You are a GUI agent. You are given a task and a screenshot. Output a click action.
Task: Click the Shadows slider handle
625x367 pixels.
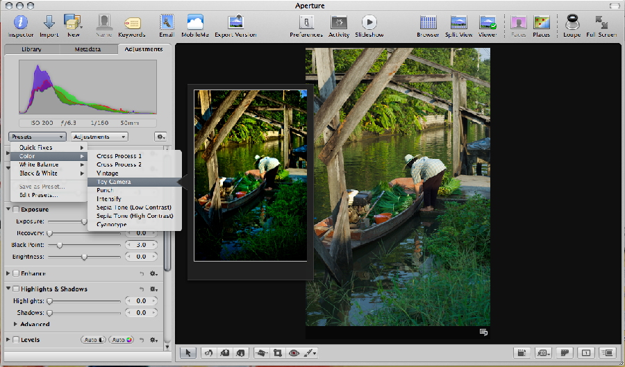pyautogui.click(x=50, y=313)
